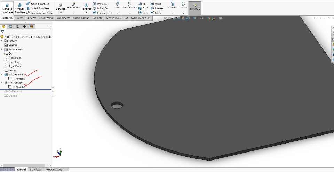Open Edit Appearance icon in heads-up toolbar
The height and width of the screenshot is (172, 334).
pos(209,18)
